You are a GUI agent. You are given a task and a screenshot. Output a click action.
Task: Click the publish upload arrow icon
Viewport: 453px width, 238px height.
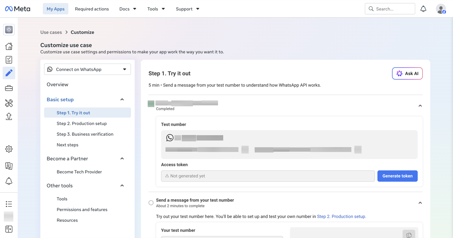point(9,116)
